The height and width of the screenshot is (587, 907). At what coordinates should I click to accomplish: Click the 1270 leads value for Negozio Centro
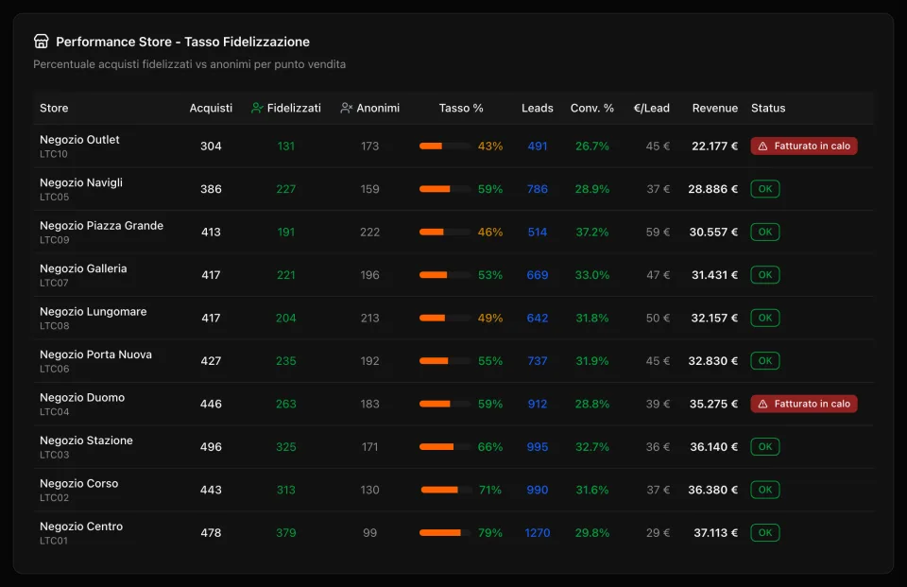(x=538, y=532)
